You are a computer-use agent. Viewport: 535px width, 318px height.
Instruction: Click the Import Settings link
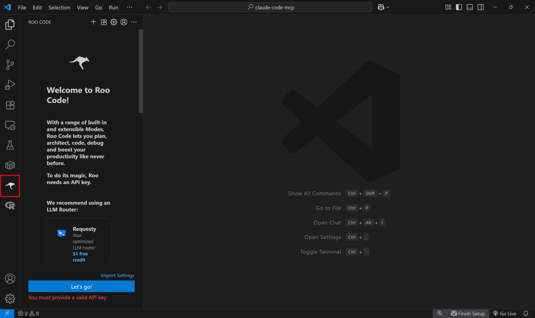[x=118, y=275]
